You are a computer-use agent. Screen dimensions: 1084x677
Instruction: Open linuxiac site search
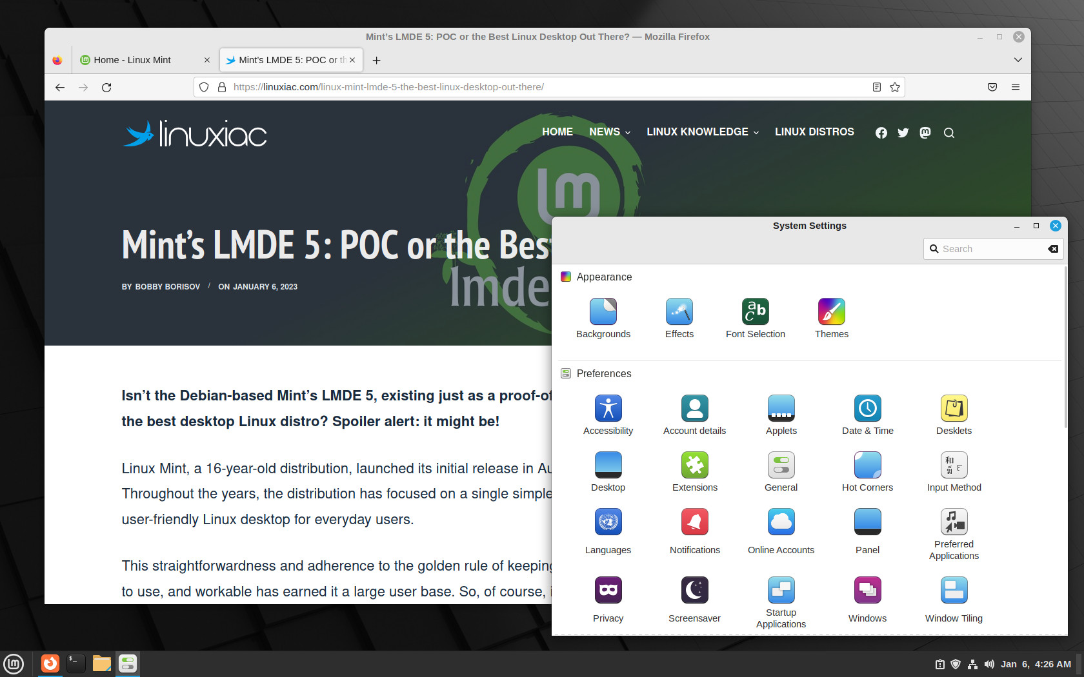(949, 133)
